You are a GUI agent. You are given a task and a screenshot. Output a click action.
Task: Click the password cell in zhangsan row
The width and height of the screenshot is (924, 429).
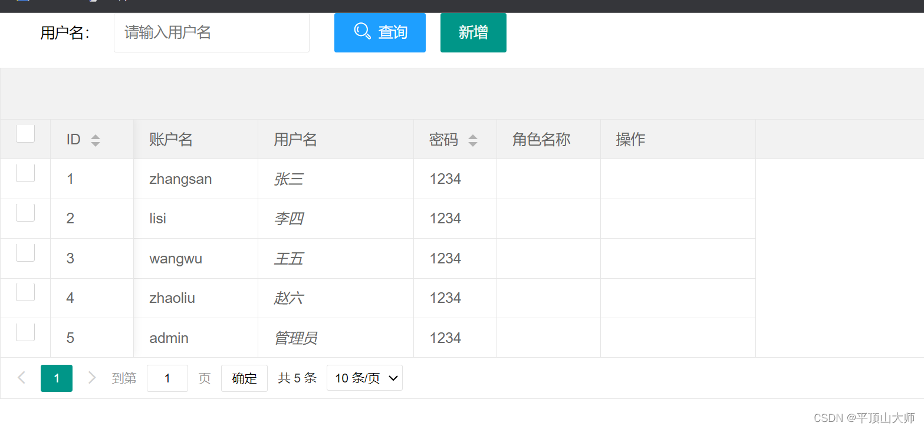pyautogui.click(x=455, y=179)
